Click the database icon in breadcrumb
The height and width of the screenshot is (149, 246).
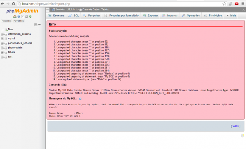click(x=81, y=10)
